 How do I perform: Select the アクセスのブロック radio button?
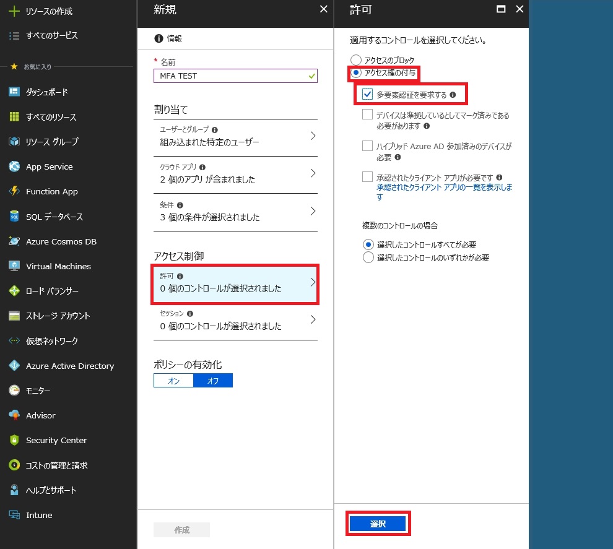356,60
